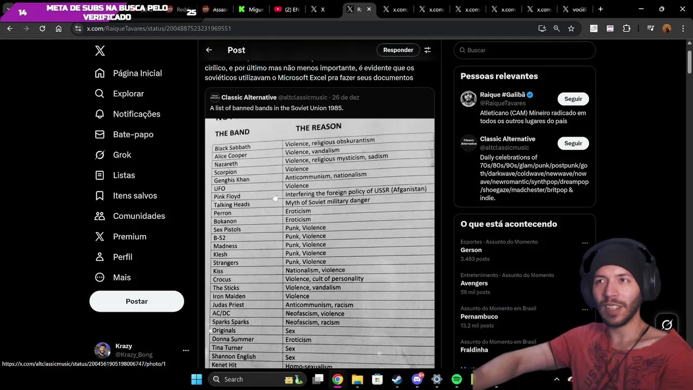
Task: Open Discord from the taskbar
Action: [x=417, y=379]
